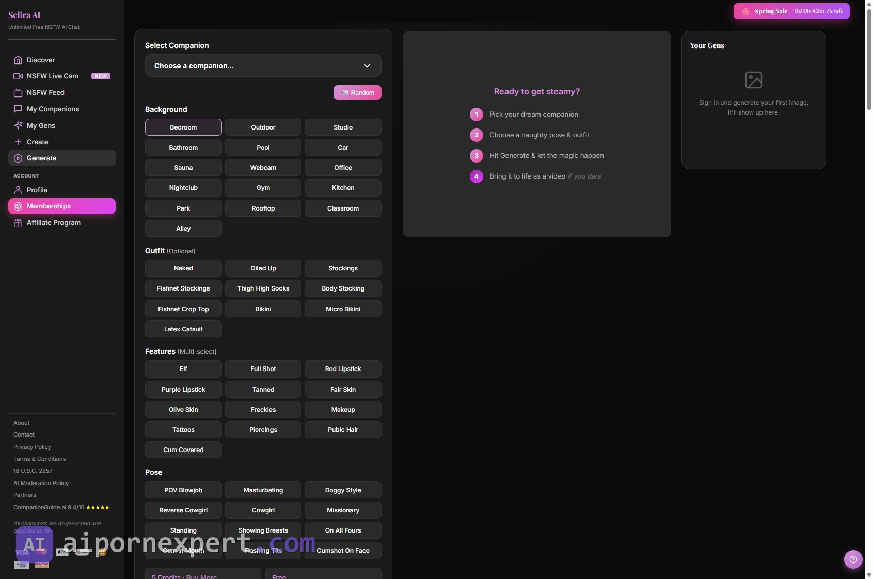Image resolution: width=873 pixels, height=579 pixels.
Task: Enable the Red Lipstick feature
Action: [x=343, y=369]
